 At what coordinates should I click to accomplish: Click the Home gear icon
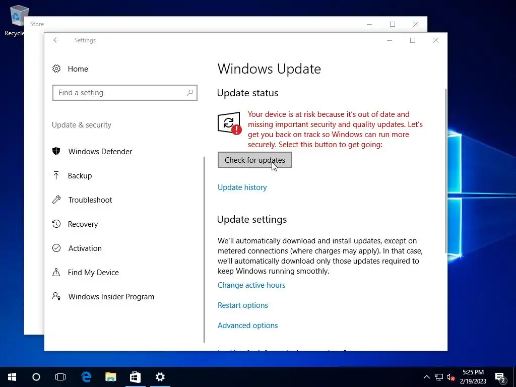[x=56, y=69]
